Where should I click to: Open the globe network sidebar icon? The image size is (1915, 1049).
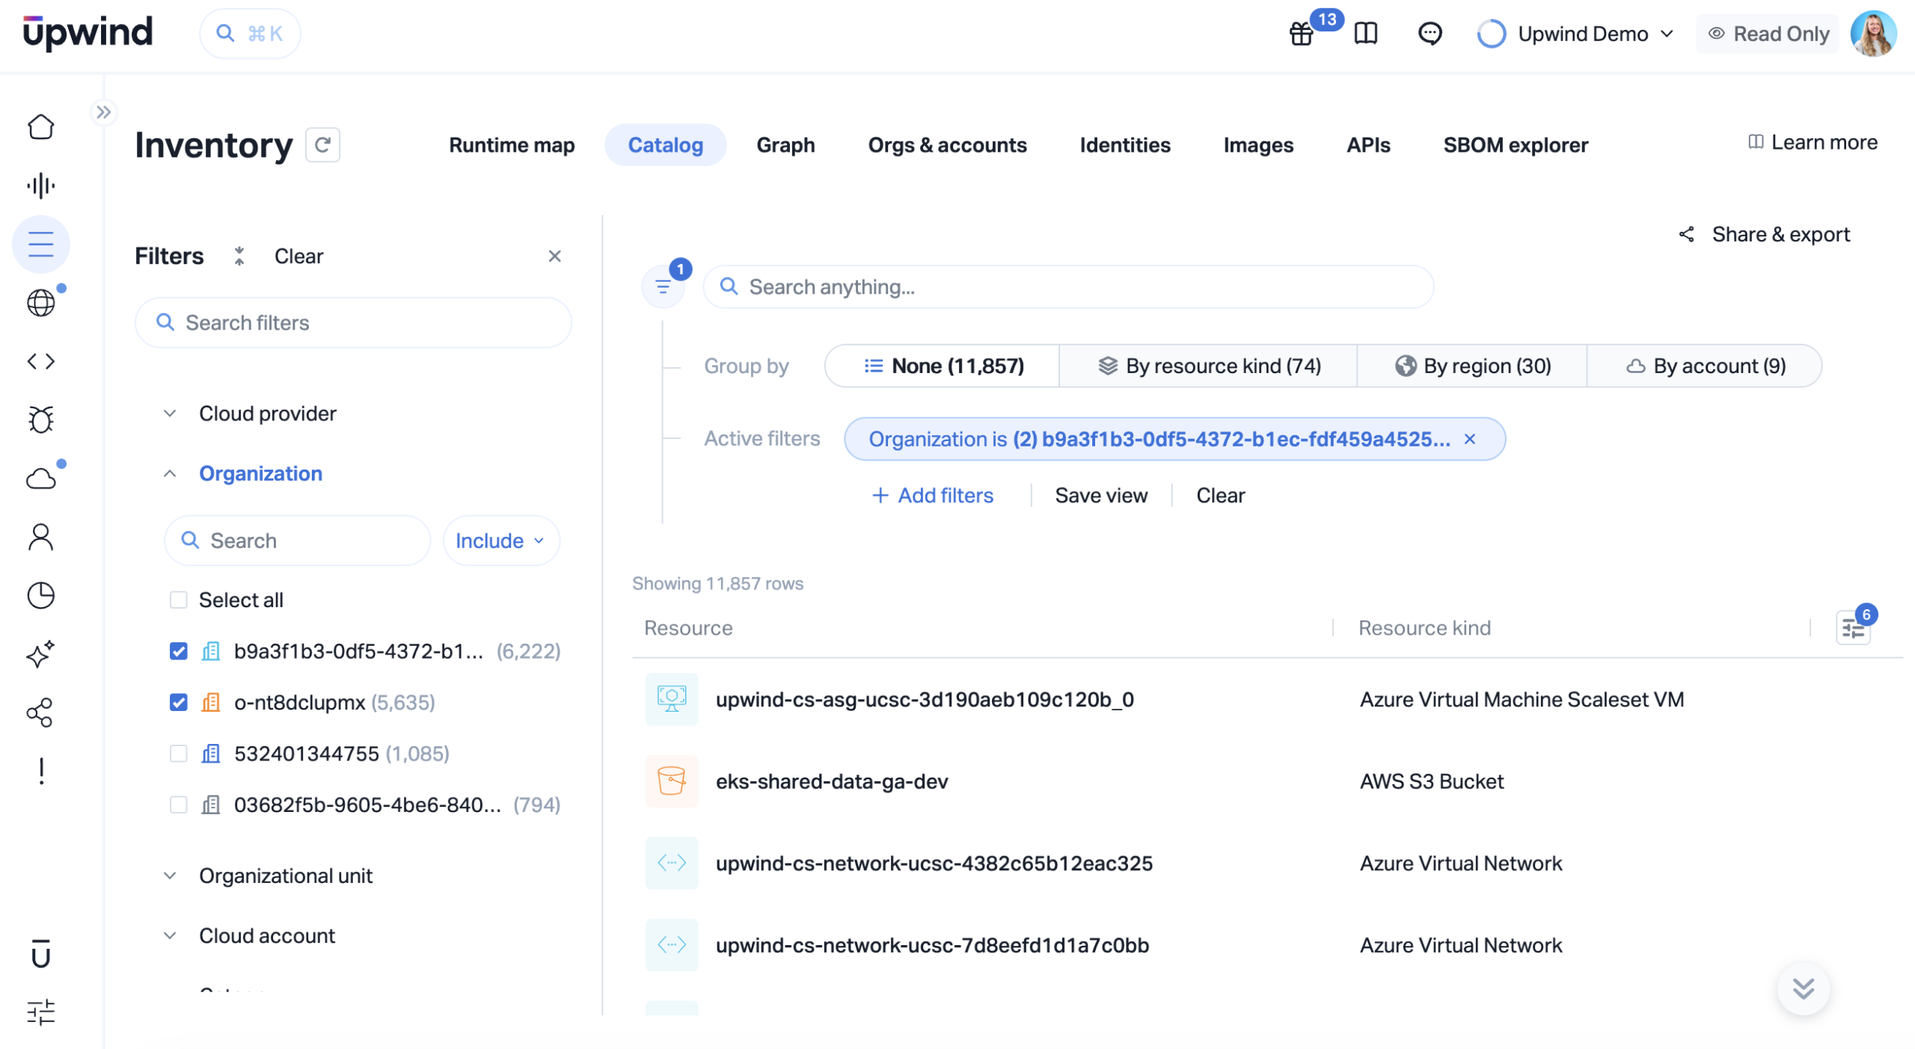(x=41, y=303)
